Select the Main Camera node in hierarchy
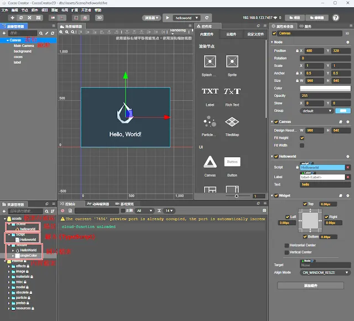 (24, 45)
